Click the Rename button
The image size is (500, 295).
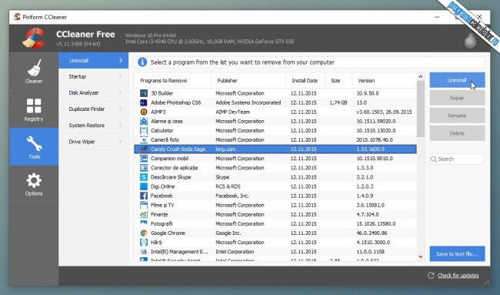coord(457,116)
